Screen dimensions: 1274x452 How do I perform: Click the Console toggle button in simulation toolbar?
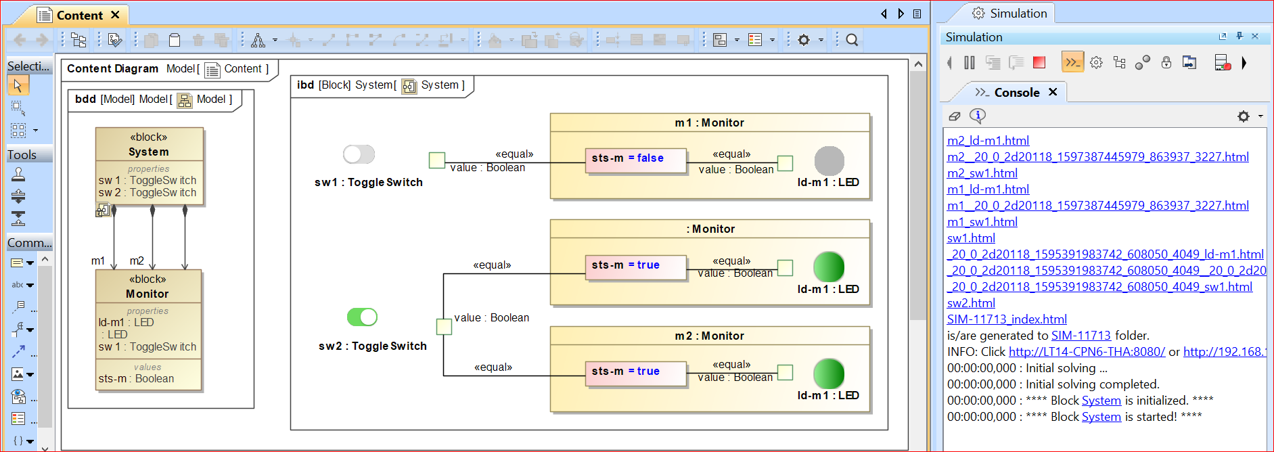1072,63
